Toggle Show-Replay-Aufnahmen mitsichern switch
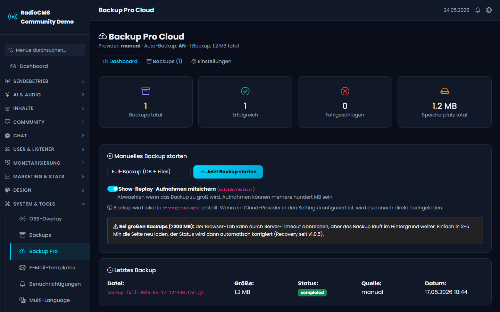This screenshot has height=312, width=500. (113, 189)
